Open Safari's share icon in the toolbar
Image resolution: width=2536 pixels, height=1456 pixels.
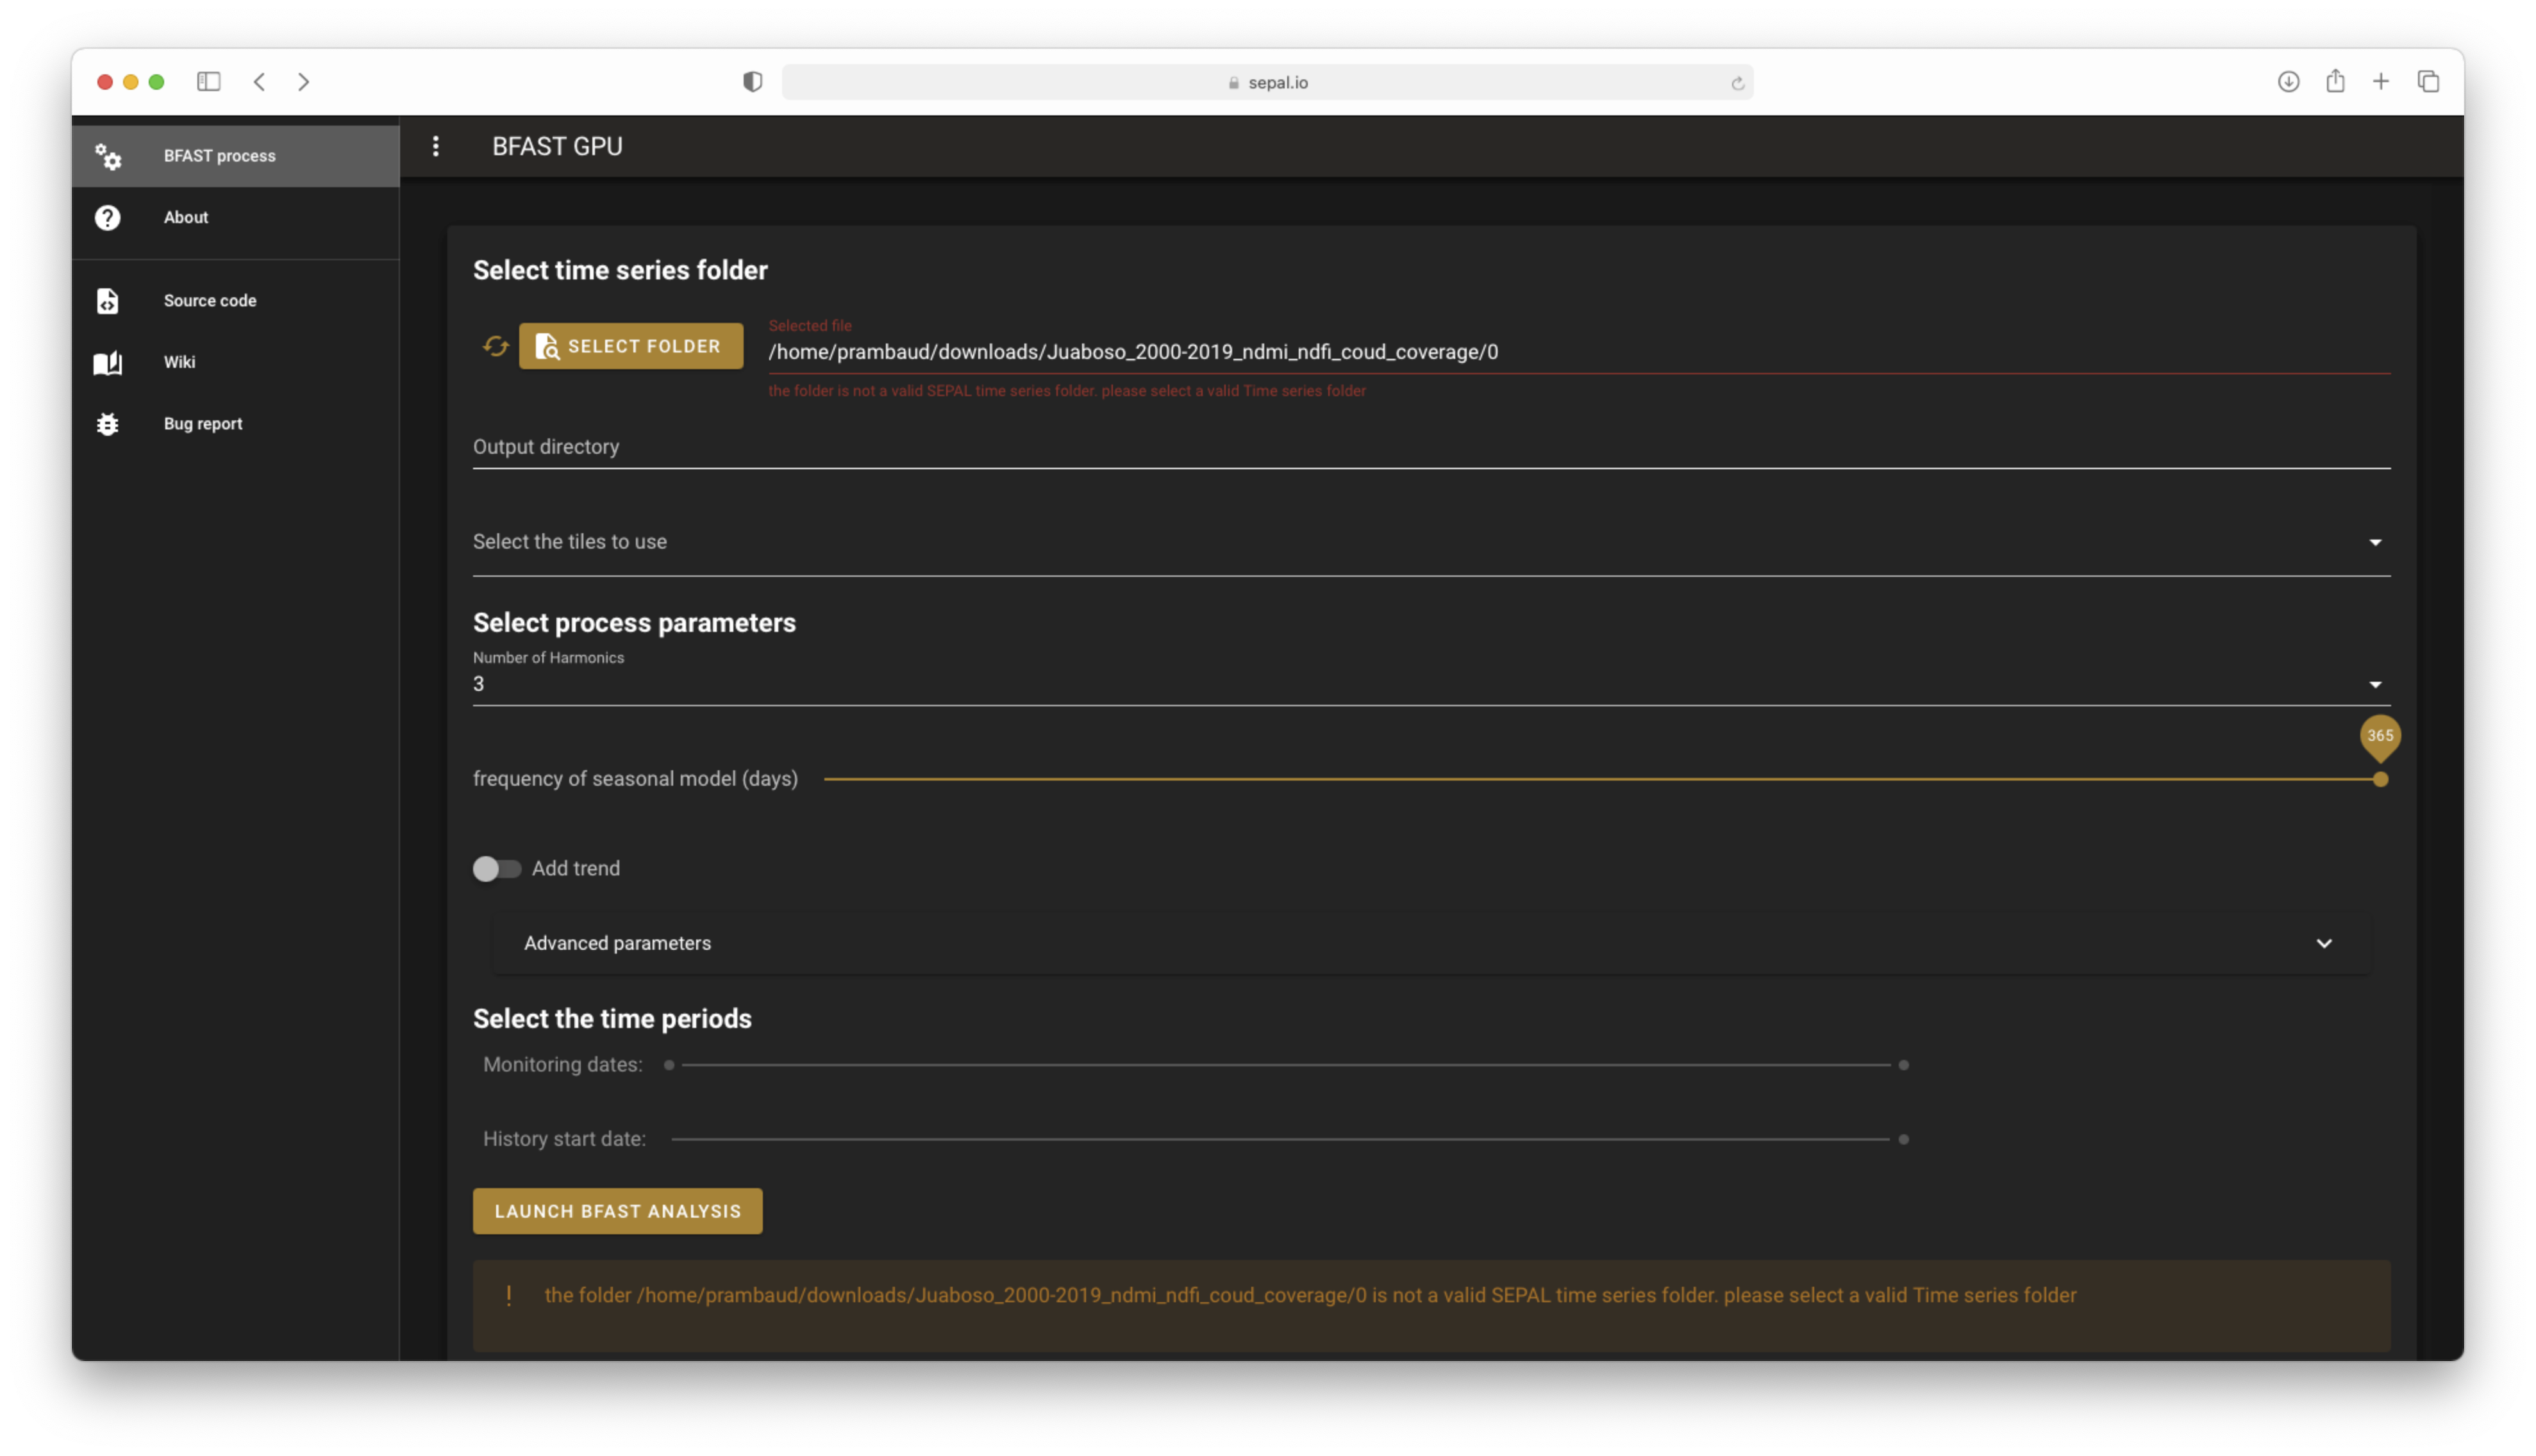[2335, 82]
